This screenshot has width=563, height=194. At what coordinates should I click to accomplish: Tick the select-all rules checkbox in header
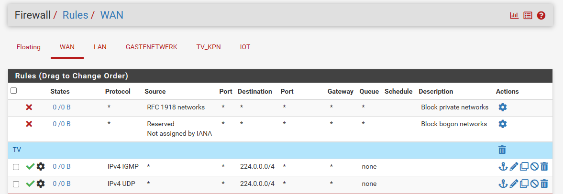14,91
